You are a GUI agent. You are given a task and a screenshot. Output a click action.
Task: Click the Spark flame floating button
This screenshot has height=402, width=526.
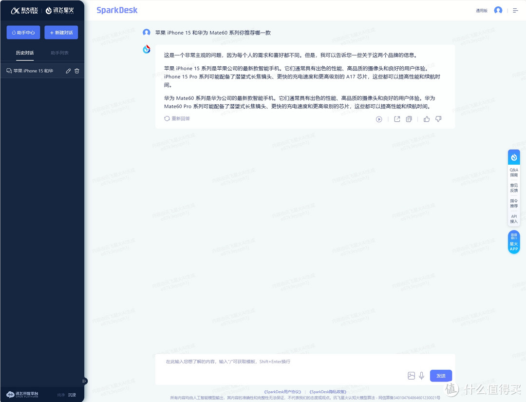514,157
